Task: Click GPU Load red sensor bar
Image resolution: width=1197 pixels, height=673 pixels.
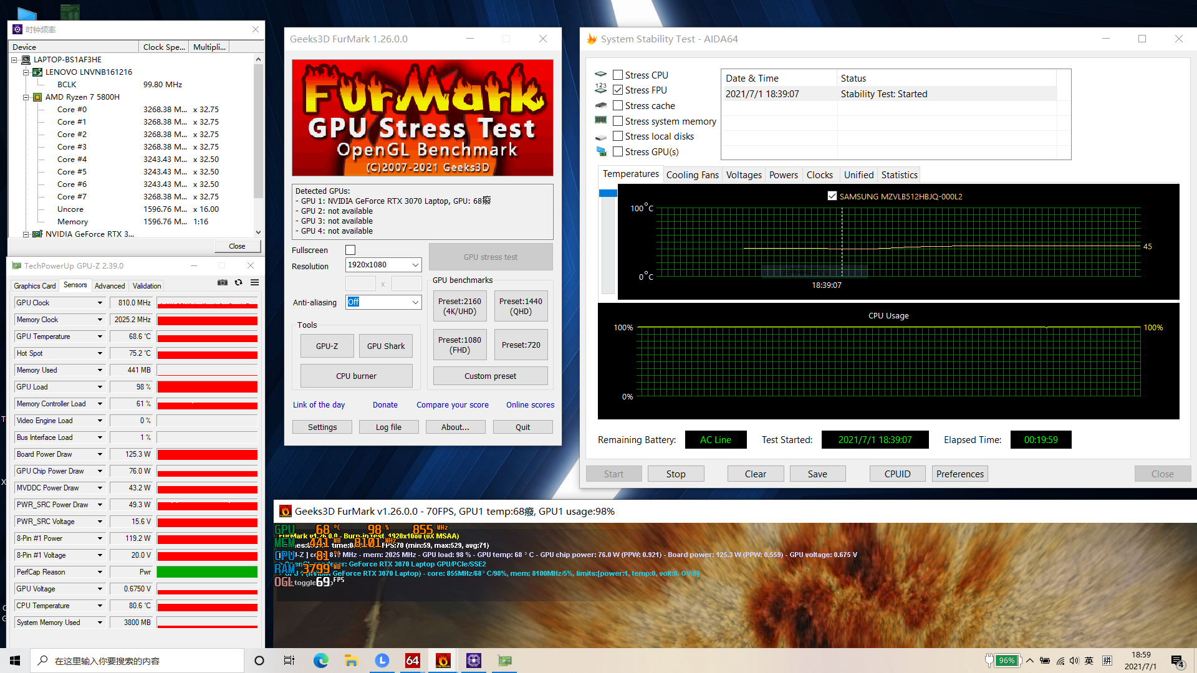Action: (x=207, y=387)
